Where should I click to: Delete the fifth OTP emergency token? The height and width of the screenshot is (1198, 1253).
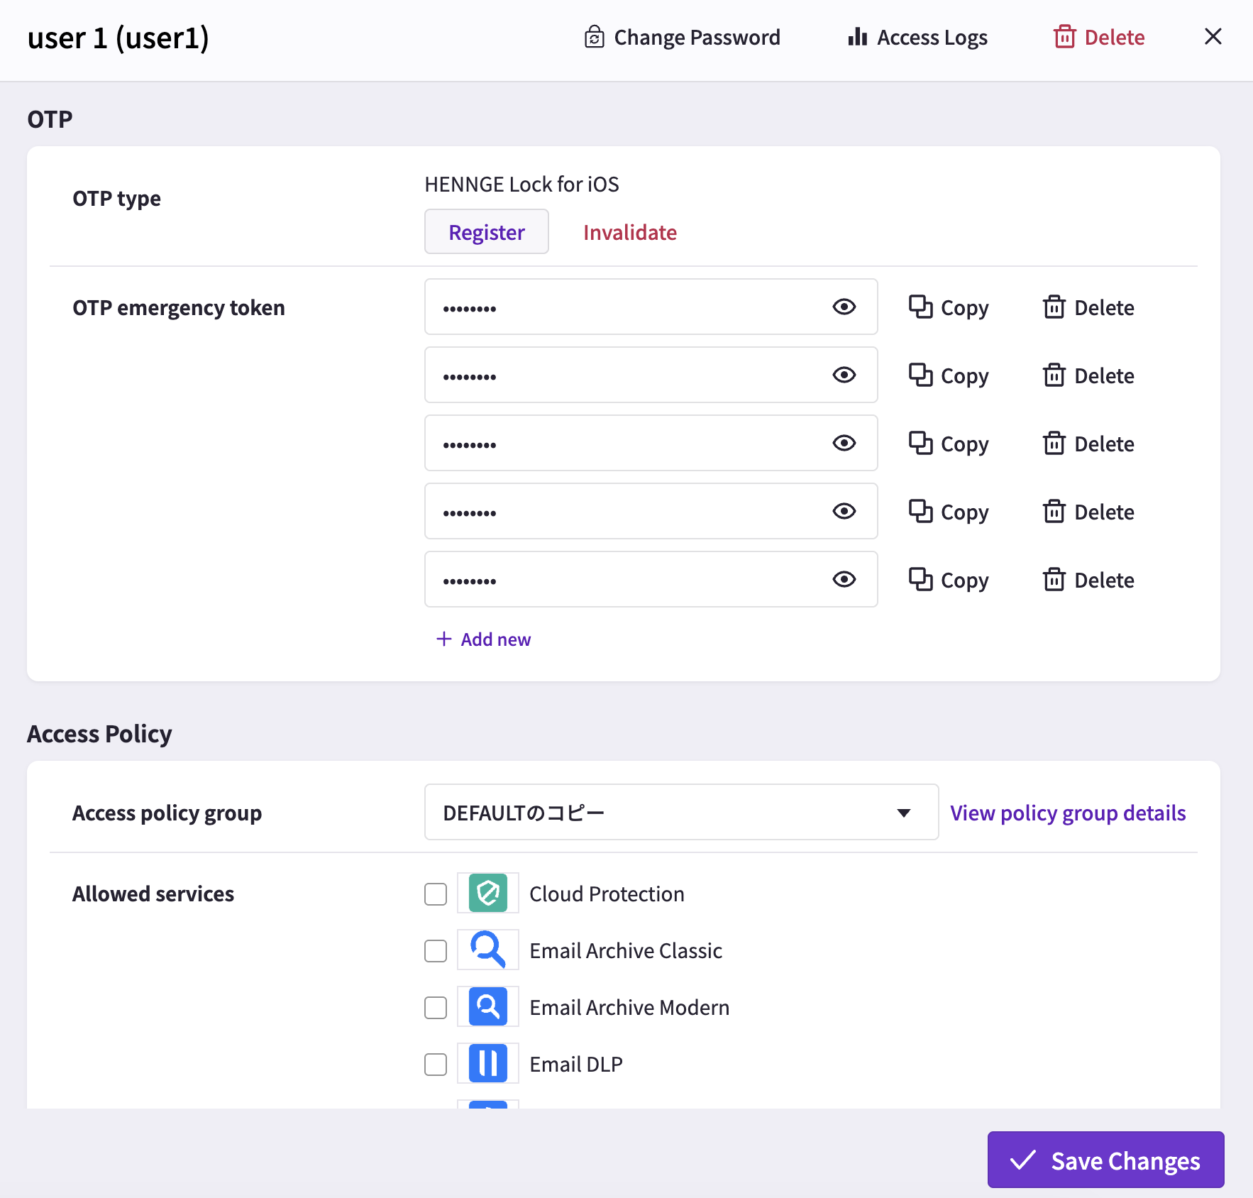(1088, 580)
